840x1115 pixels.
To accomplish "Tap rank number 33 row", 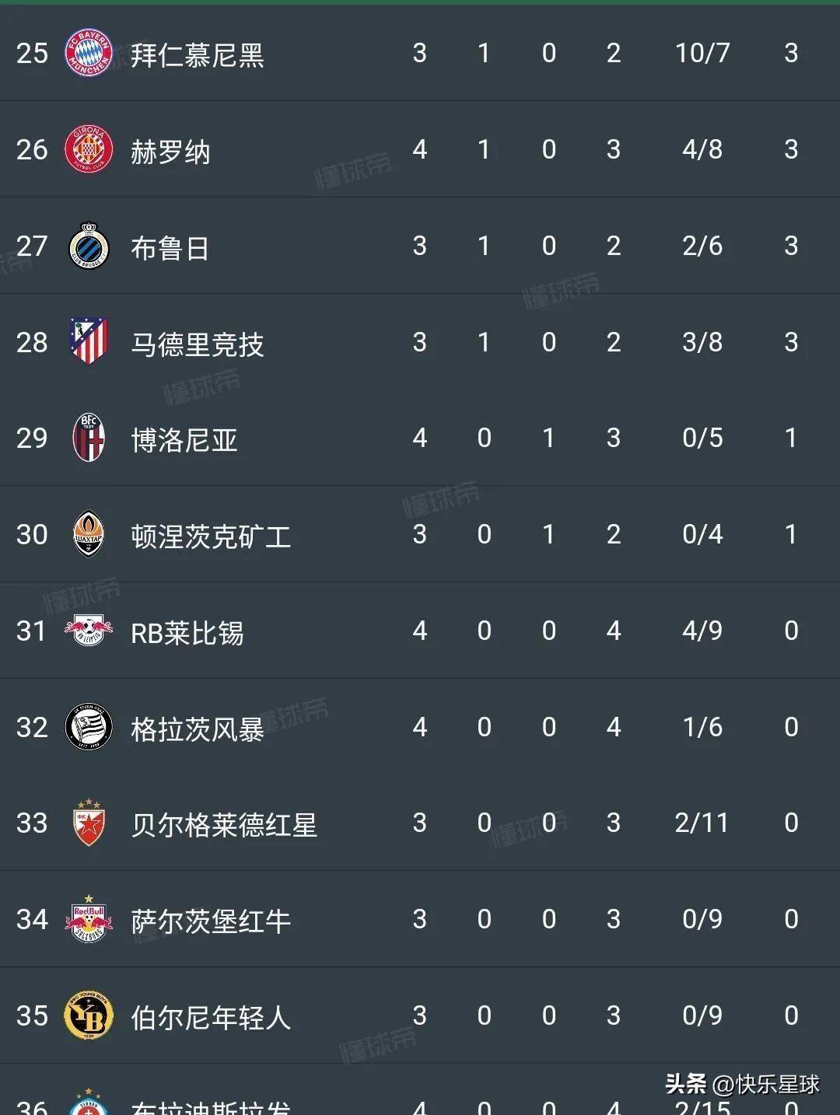I will click(420, 823).
